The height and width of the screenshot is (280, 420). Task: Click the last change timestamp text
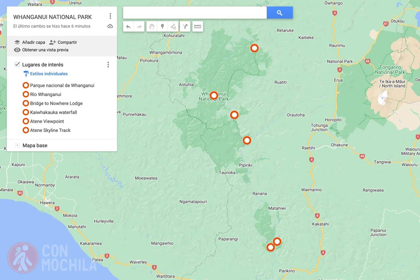(52, 26)
